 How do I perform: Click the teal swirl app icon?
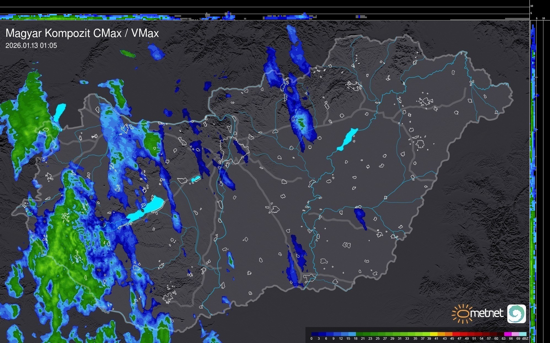coord(516,314)
